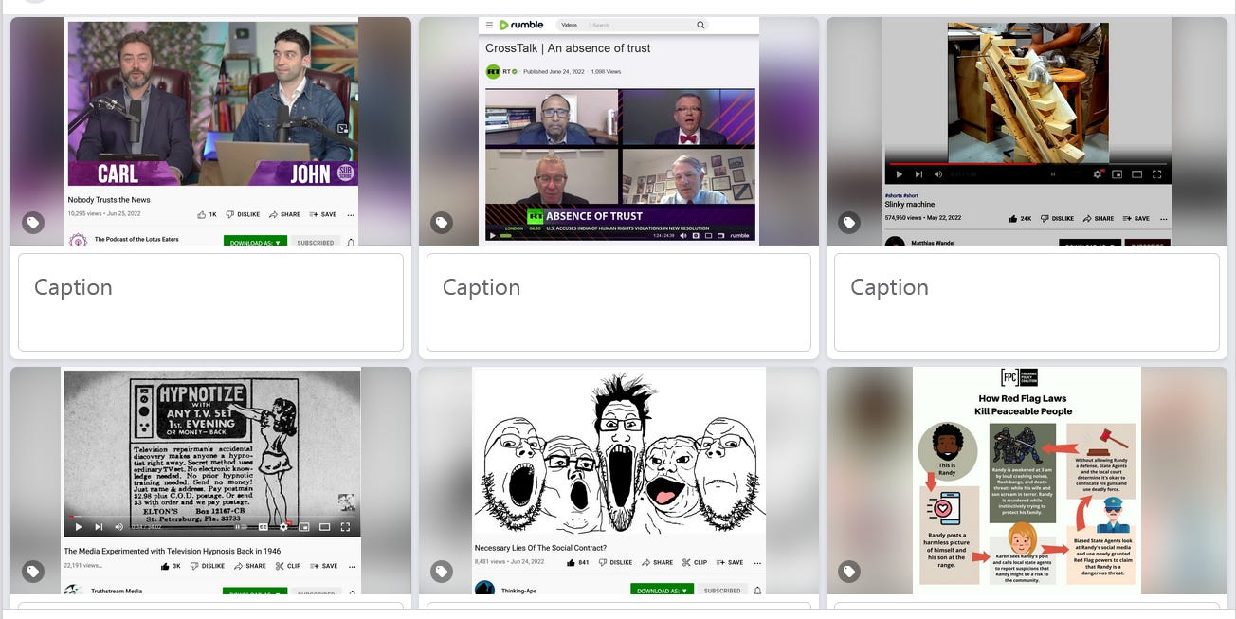
Task: Click the fullscreen icon in the Hypnotize video player
Action: (345, 527)
